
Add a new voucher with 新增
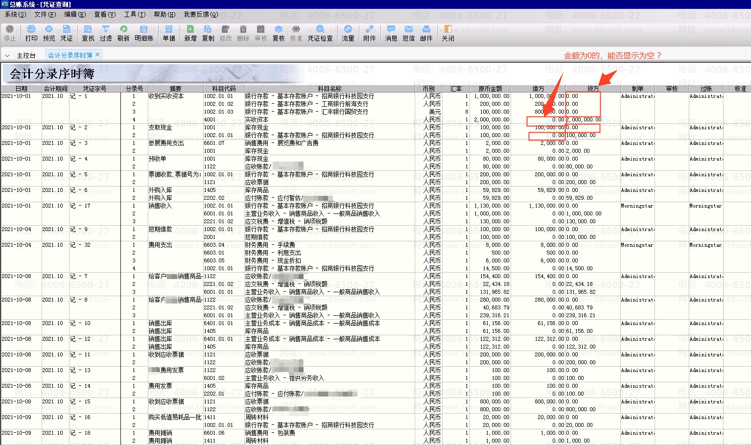point(190,33)
